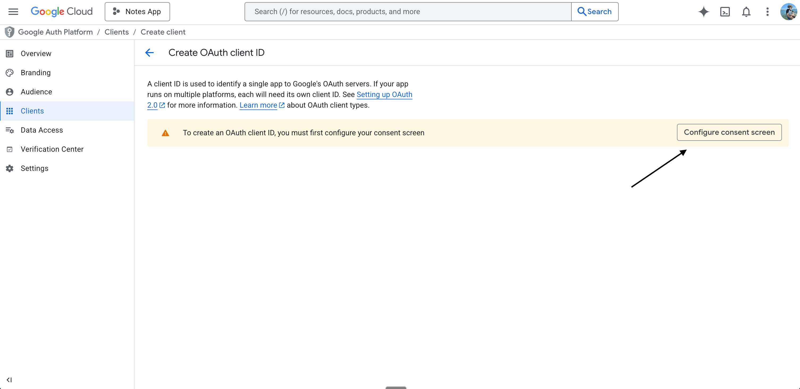Open the Branding sidebar item
The width and height of the screenshot is (800, 389).
(67, 73)
